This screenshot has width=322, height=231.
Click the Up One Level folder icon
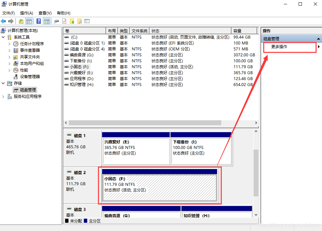point(21,21)
